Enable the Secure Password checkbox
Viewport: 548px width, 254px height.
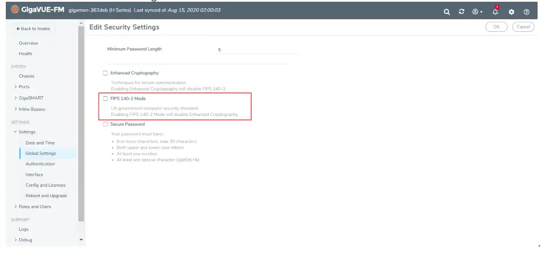coord(105,124)
